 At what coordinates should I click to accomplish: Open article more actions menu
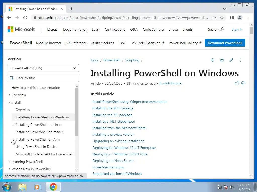click(240, 60)
